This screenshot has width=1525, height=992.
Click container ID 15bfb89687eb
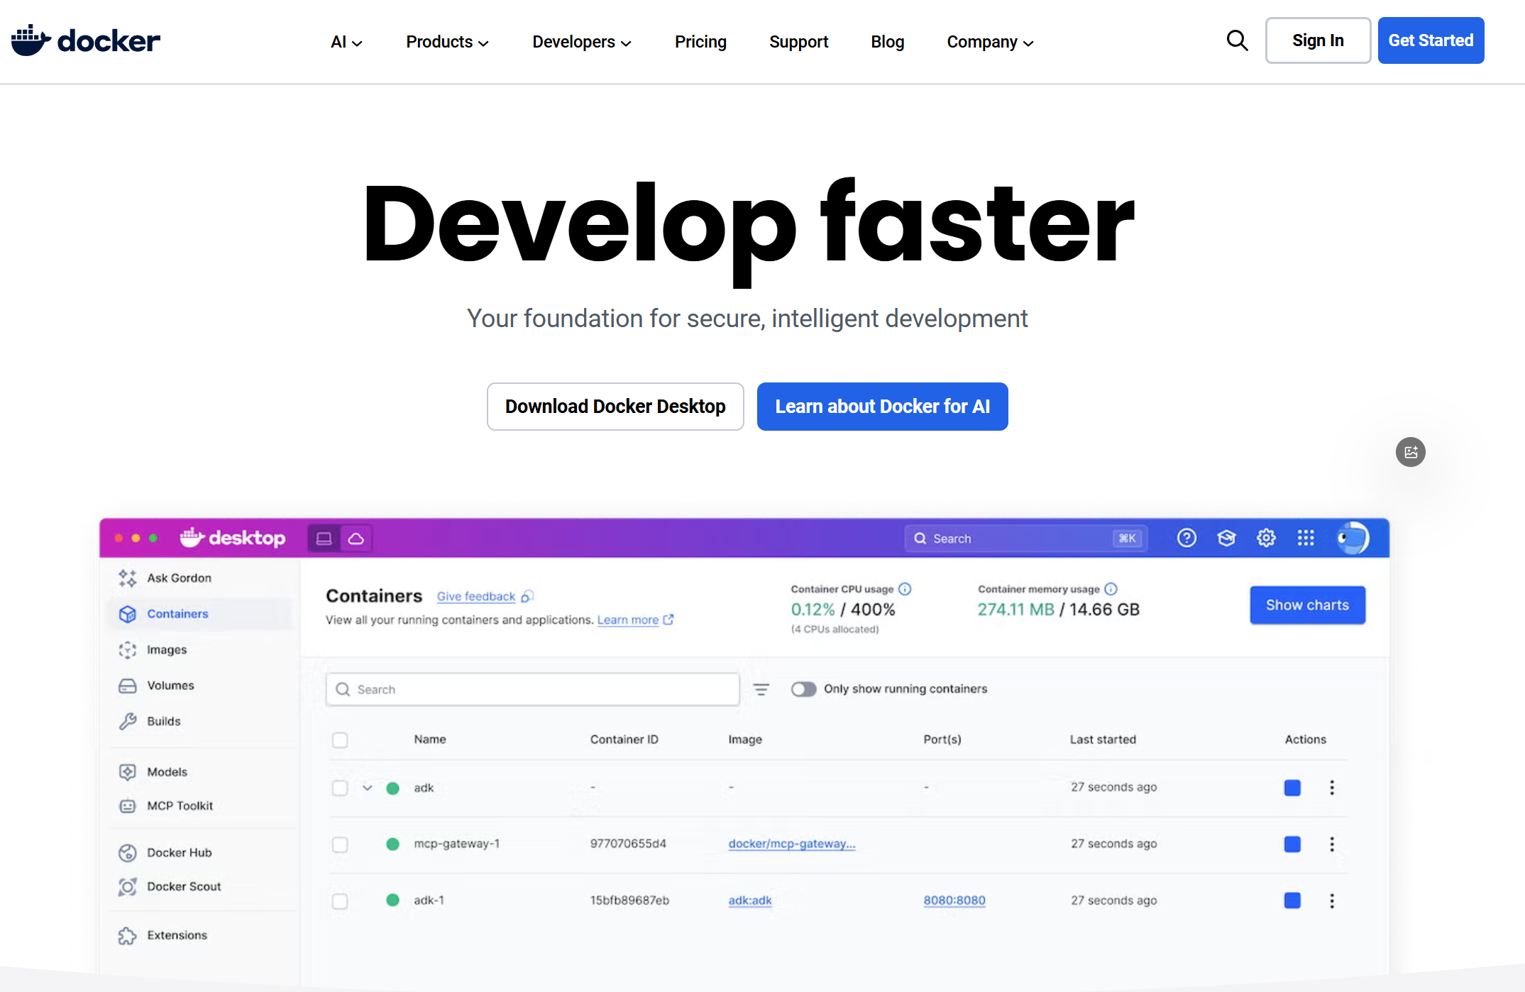coord(629,900)
